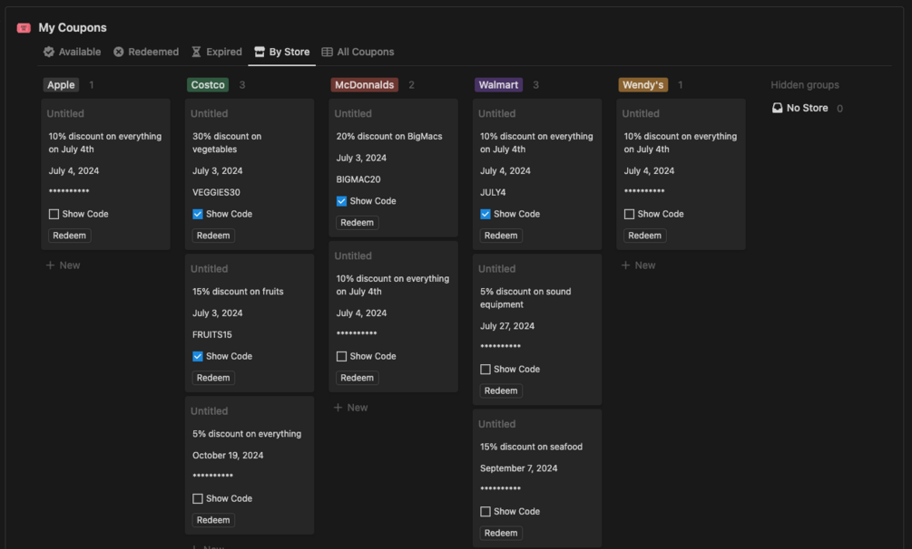This screenshot has height=549, width=912.
Task: Click the Redeemed view x-circle icon
Action: coord(119,53)
